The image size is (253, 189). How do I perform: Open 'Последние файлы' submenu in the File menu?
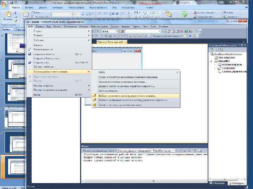(59, 86)
